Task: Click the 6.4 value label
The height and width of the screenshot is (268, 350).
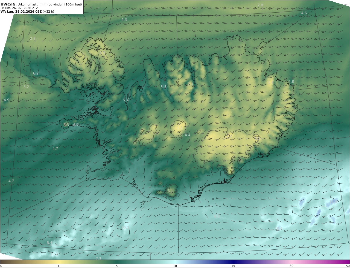Action: pyautogui.click(x=49, y=243)
